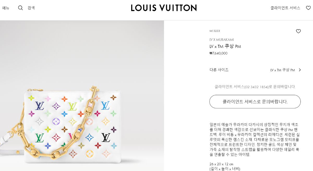
Task: Click the price ₩7,640,000
Action: 219,53
